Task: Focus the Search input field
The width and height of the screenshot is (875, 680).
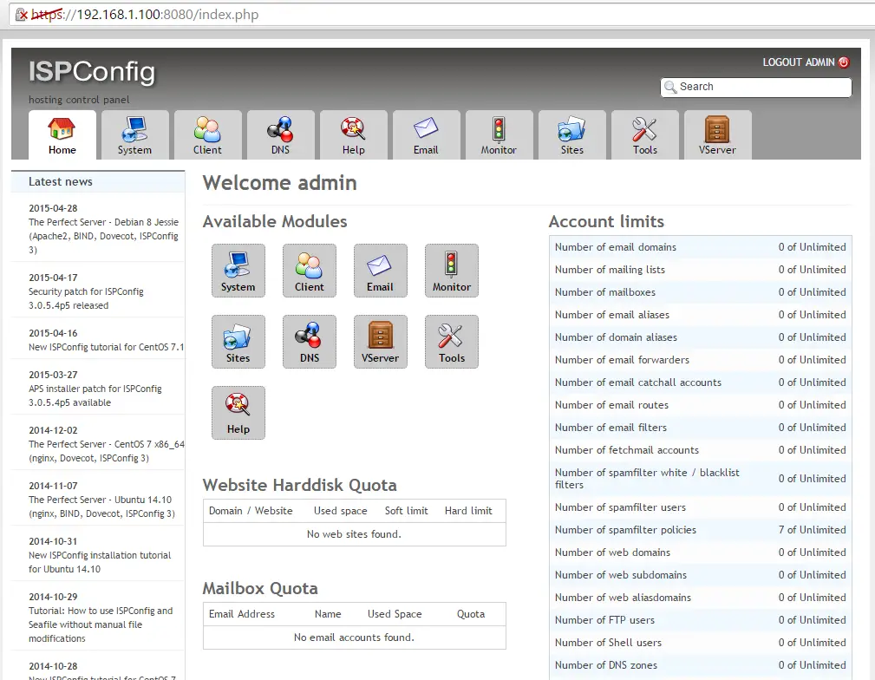Action: click(756, 87)
